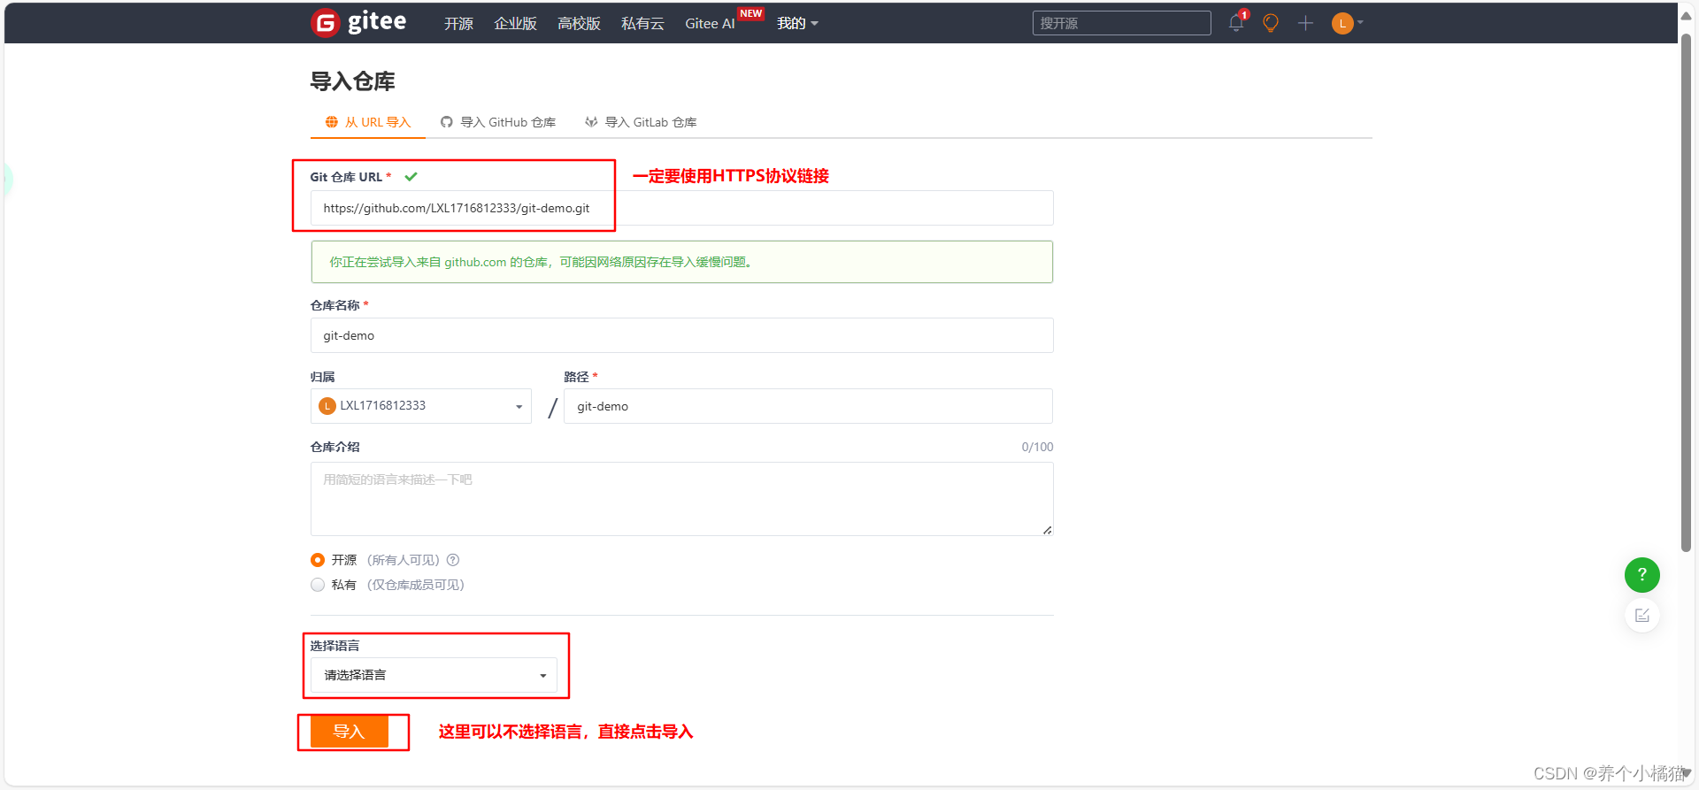This screenshot has height=790, width=1699.
Task: Click the 路径 input field
Action: pos(808,406)
